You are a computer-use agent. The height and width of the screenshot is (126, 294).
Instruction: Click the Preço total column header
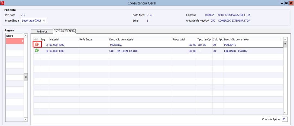(184, 40)
